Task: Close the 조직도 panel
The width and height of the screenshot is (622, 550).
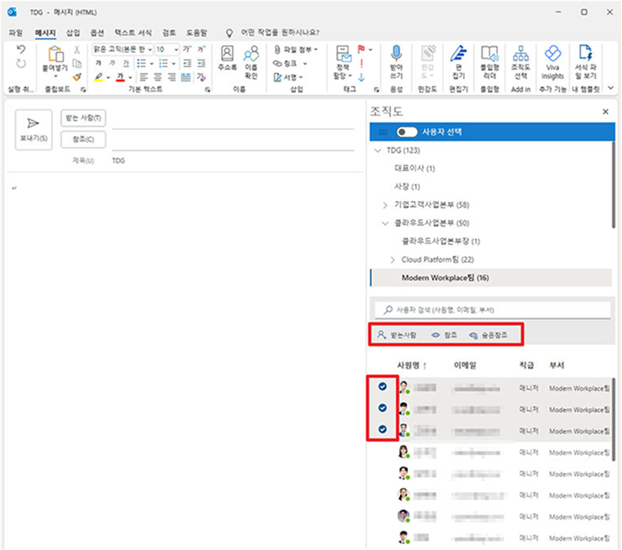Action: pos(605,112)
